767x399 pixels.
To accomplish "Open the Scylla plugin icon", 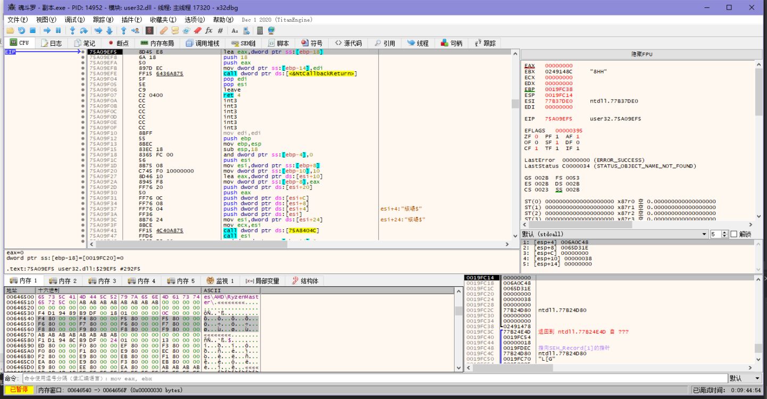I will click(x=149, y=31).
